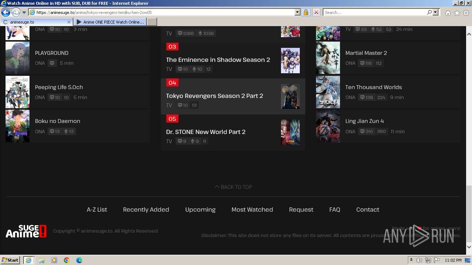Click the rank 04 red badge

(172, 82)
